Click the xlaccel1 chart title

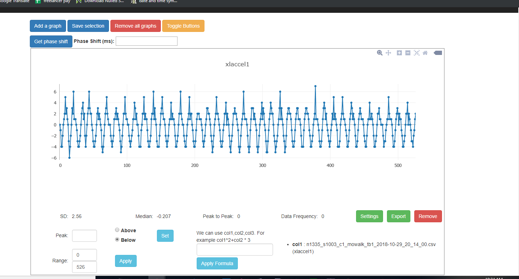[x=237, y=64]
